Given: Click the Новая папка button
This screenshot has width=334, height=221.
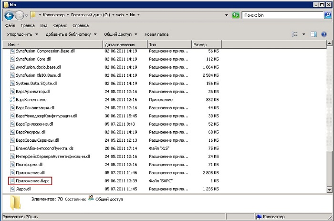Looking at the screenshot, I should [x=157, y=34].
